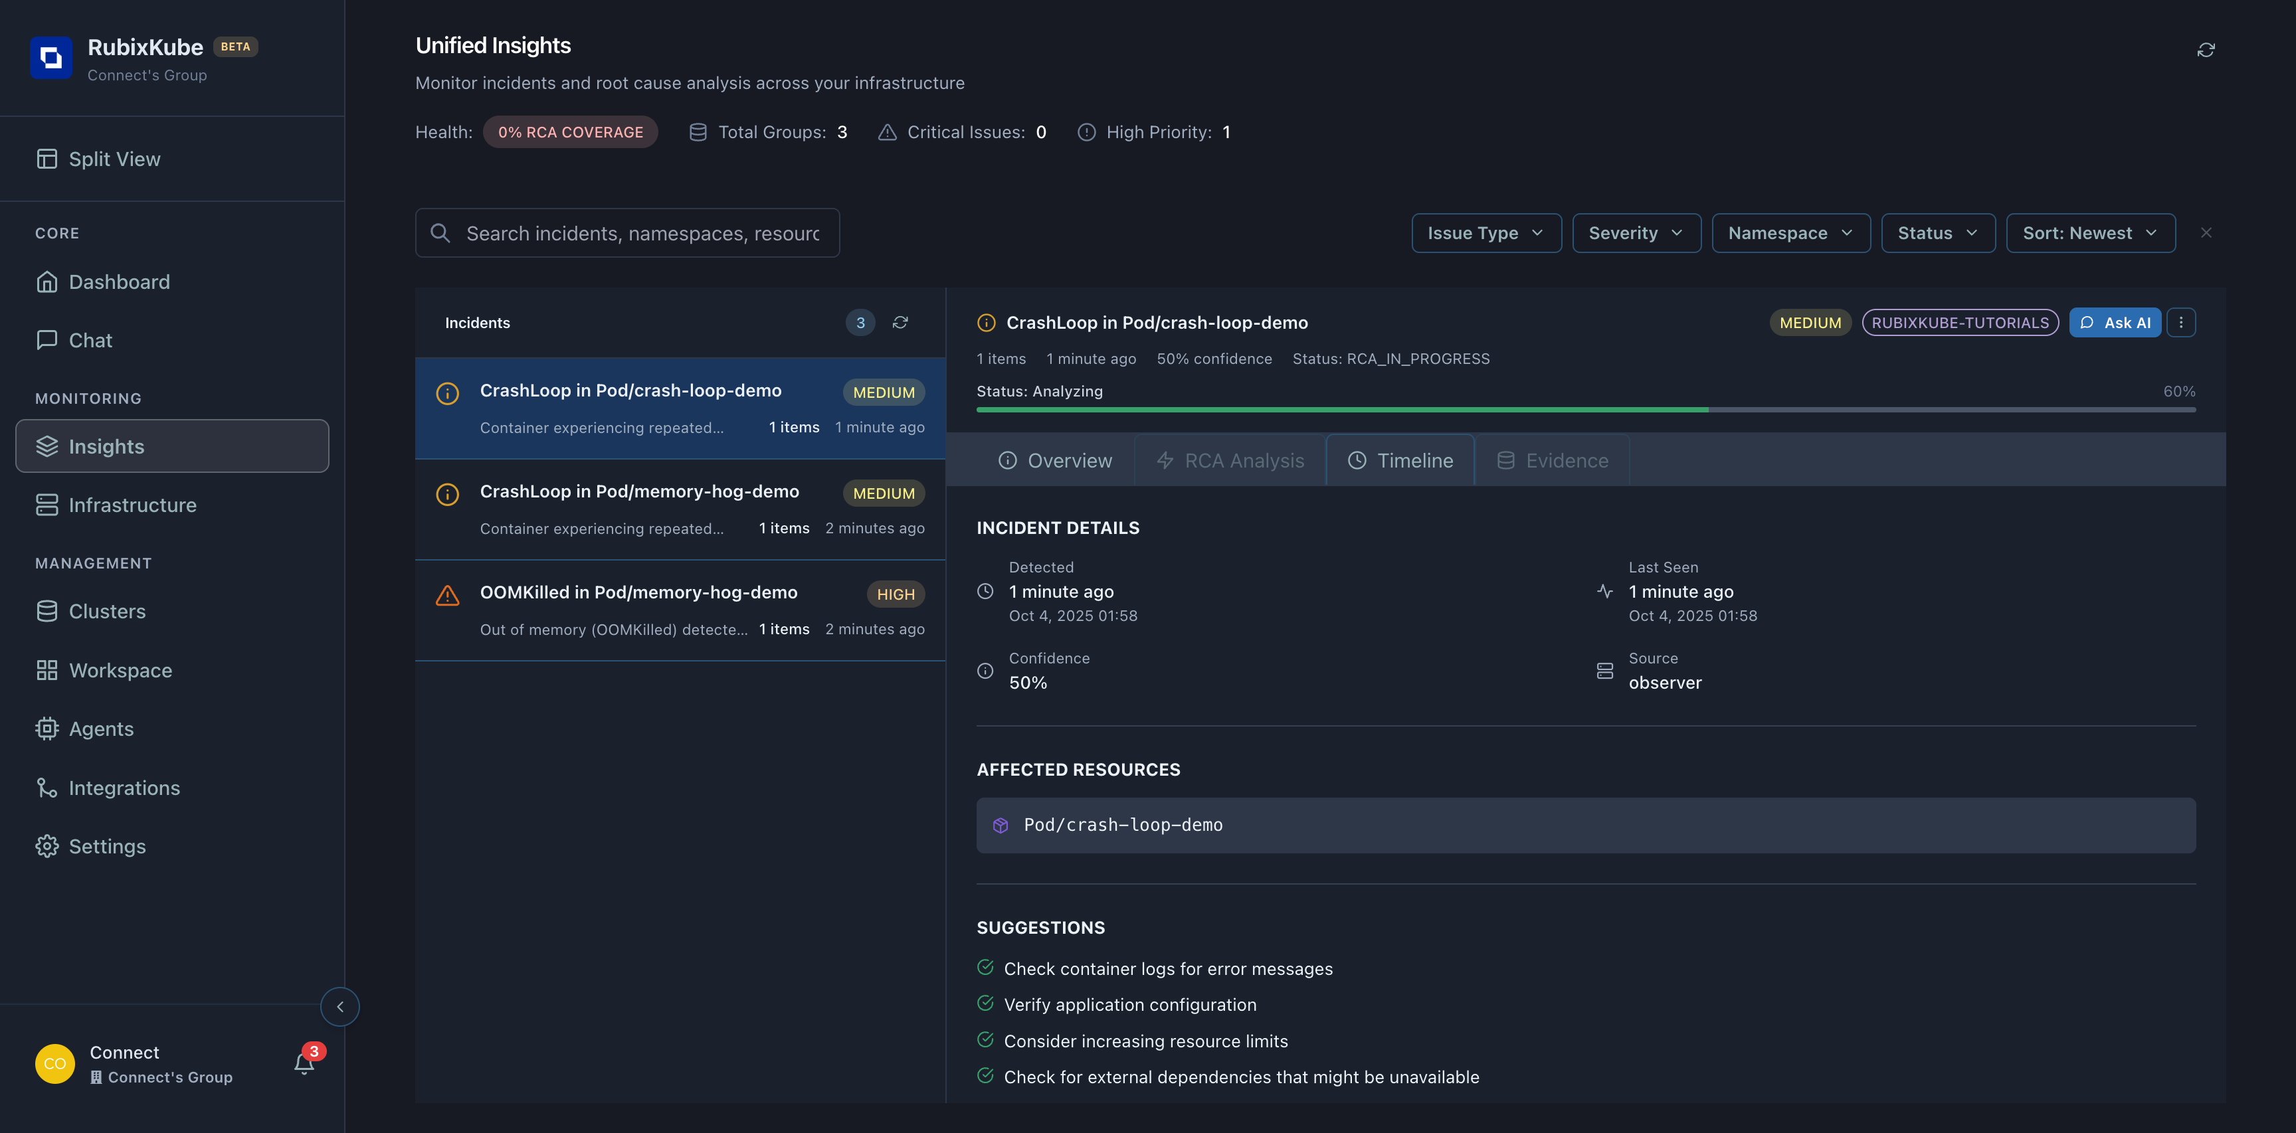The height and width of the screenshot is (1133, 2296).
Task: Open the Split View panel
Action: [114, 159]
